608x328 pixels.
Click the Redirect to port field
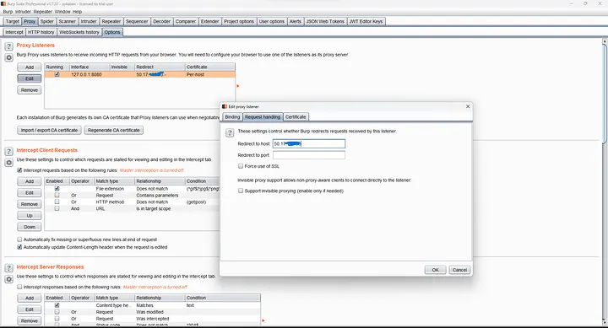tap(309, 155)
